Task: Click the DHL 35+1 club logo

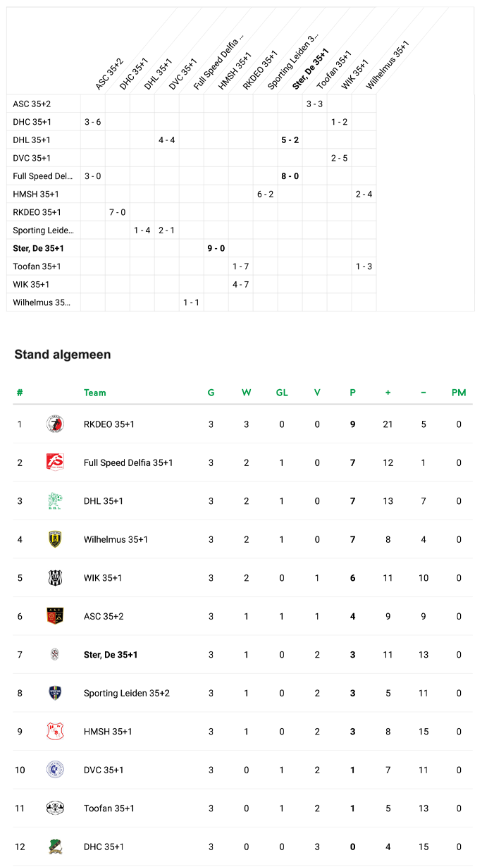Action: pos(56,501)
